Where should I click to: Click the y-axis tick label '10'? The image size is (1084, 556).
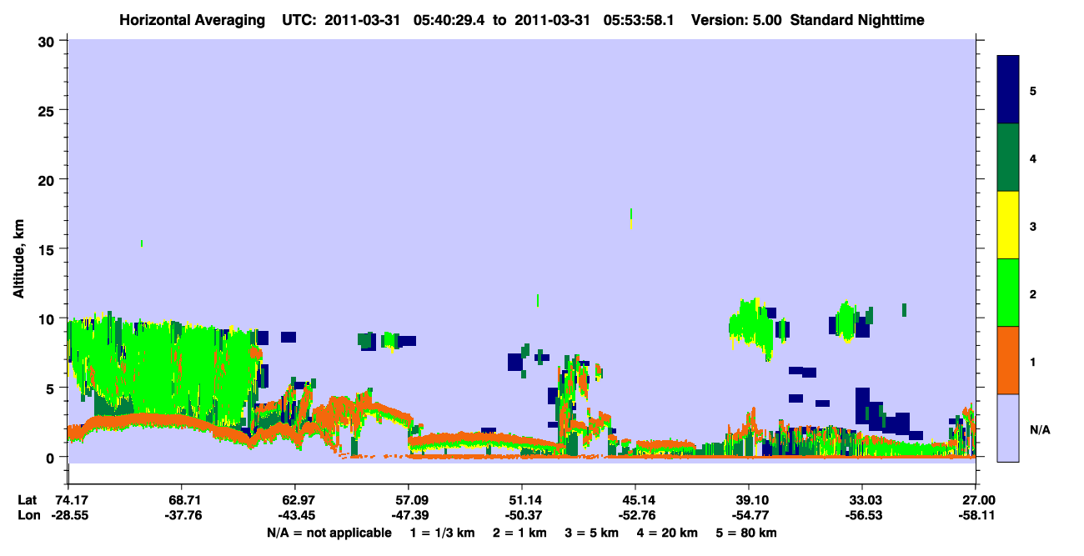48,318
